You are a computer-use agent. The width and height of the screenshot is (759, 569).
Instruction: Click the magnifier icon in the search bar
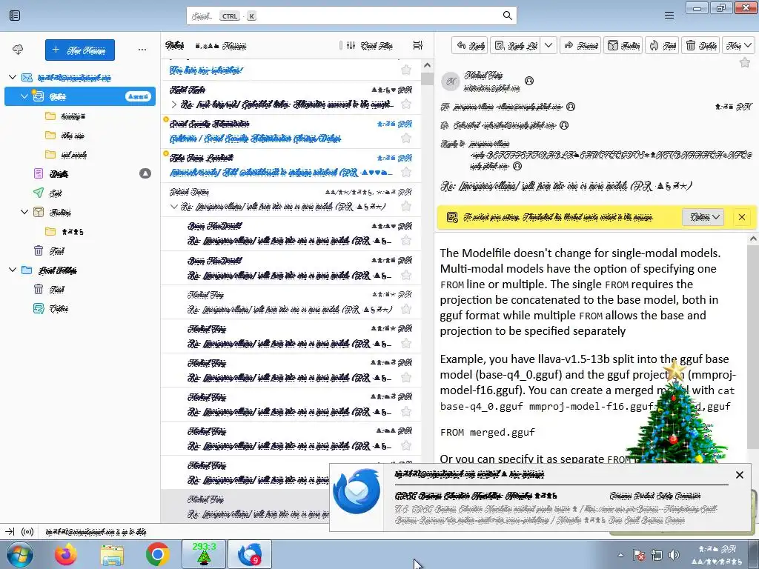click(x=507, y=16)
